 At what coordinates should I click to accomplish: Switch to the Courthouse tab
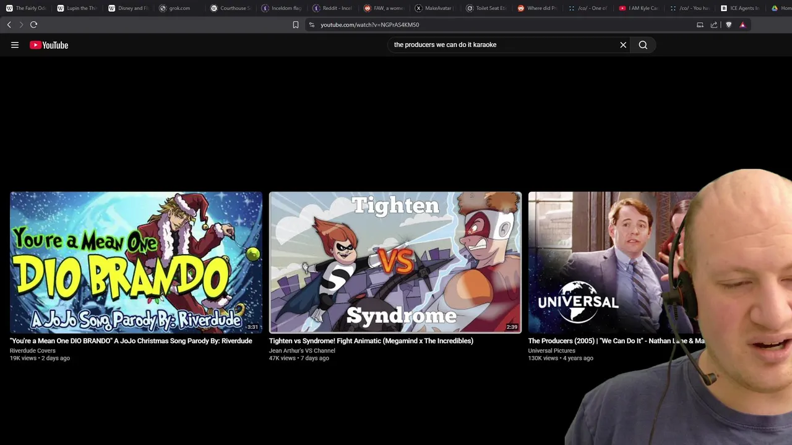[231, 8]
